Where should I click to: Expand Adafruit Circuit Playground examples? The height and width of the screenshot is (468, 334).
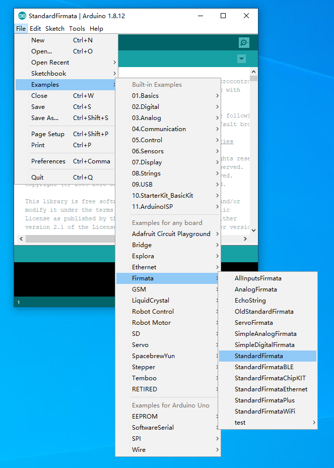pos(168,234)
